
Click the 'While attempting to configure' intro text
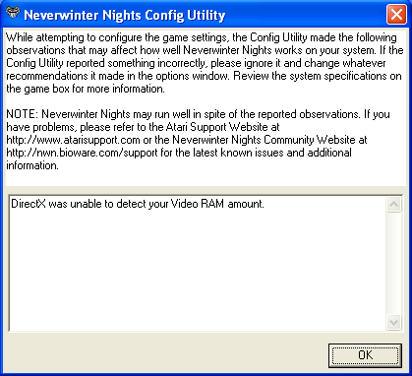point(205,63)
